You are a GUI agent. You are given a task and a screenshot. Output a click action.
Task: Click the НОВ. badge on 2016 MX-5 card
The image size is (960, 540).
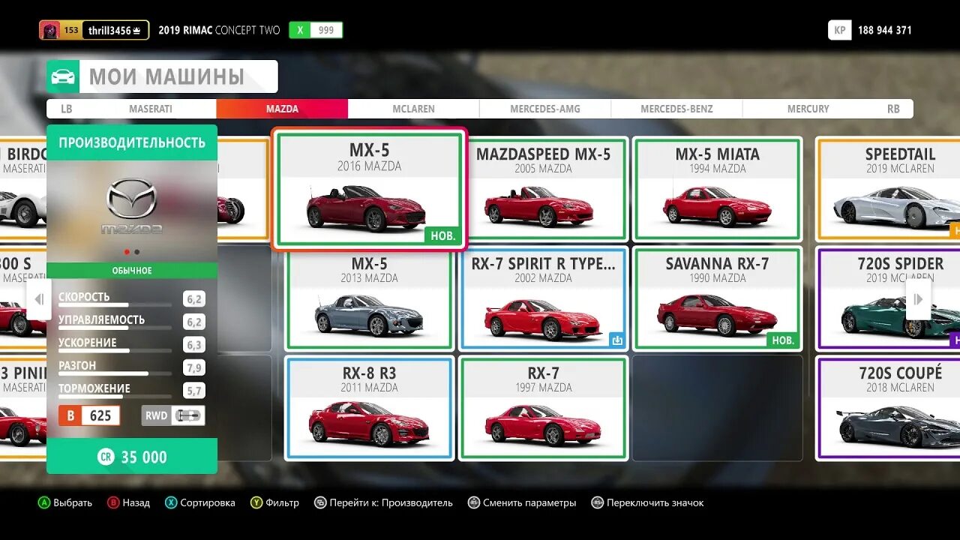click(442, 235)
